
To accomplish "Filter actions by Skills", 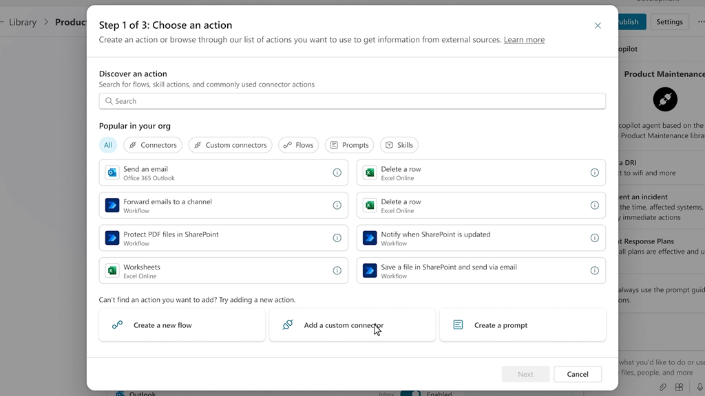I will (399, 145).
